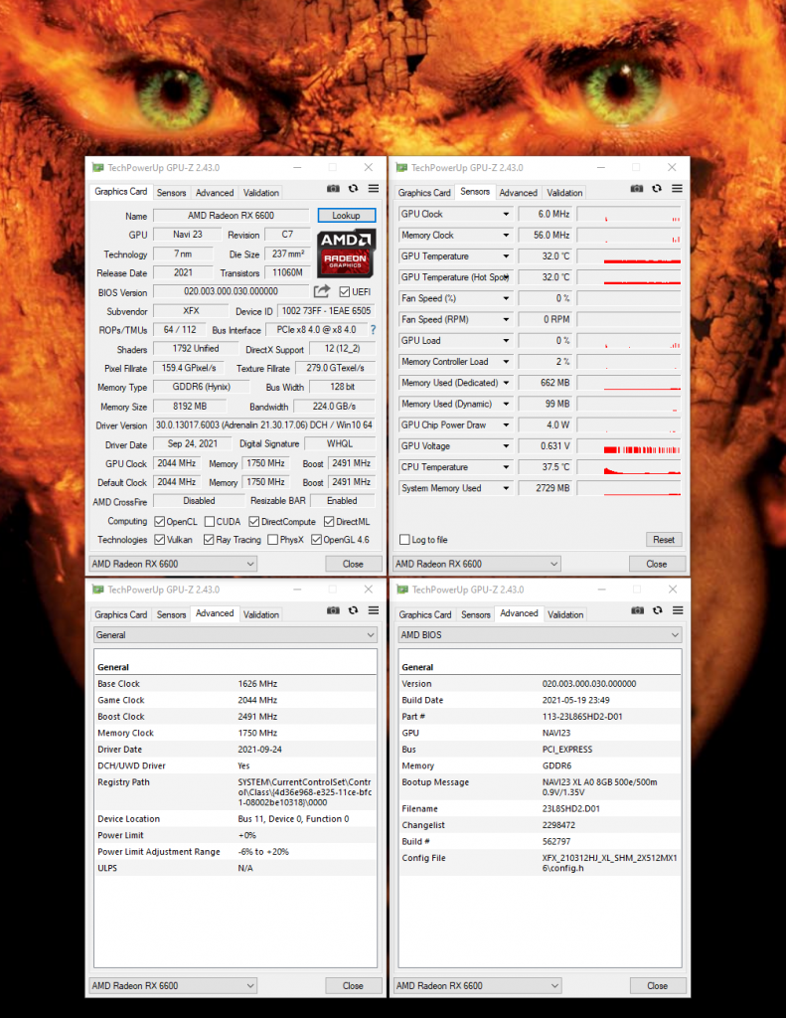This screenshot has width=786, height=1018.
Task: Click the Name field showing AMD Radeon RX 6600
Action: point(232,216)
